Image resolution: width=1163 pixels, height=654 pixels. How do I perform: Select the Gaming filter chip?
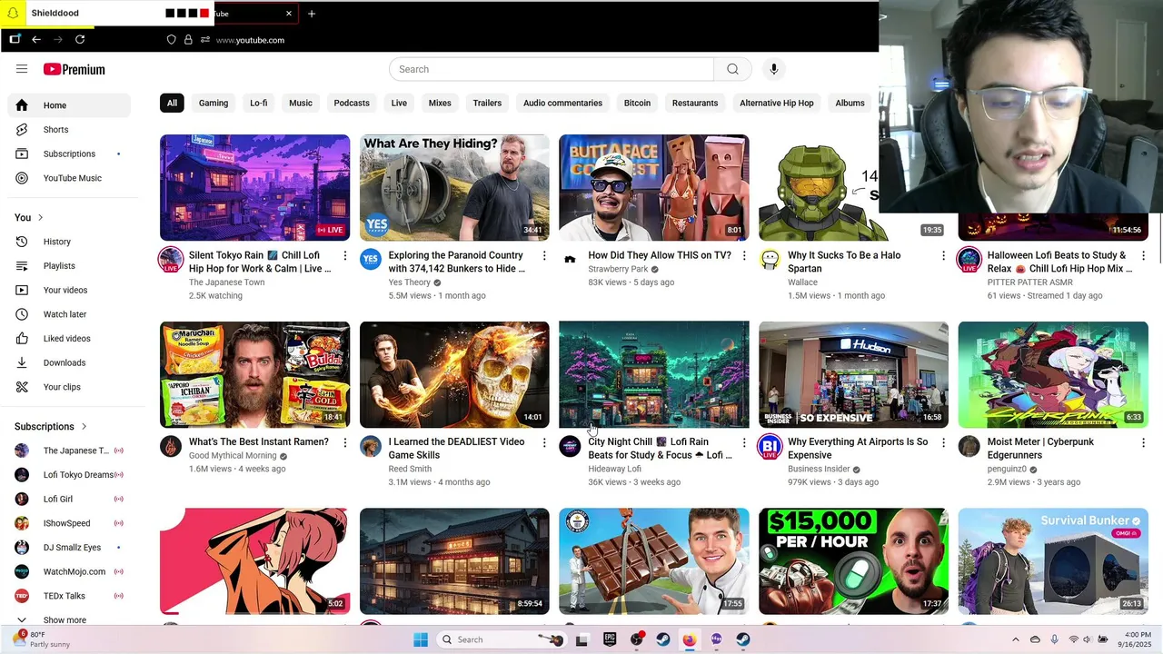pyautogui.click(x=214, y=103)
